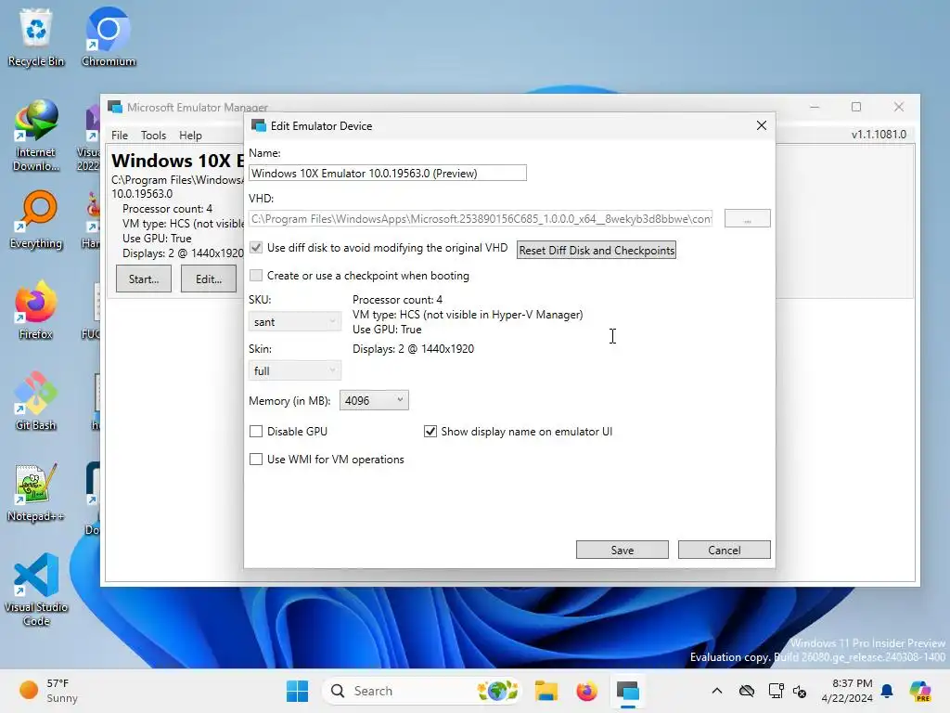Click 'Displays: 2 @ 1440x1920' text in dialog

[413, 349]
